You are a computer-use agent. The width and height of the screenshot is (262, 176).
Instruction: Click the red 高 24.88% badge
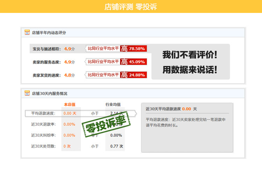tap(133, 75)
